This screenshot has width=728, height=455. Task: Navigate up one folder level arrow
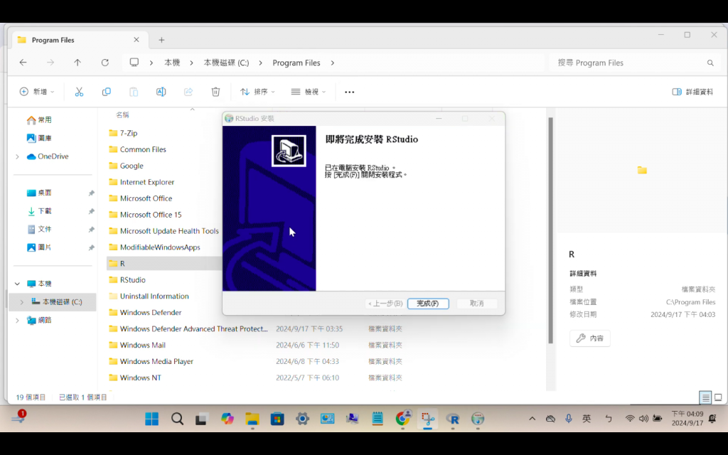click(x=77, y=63)
